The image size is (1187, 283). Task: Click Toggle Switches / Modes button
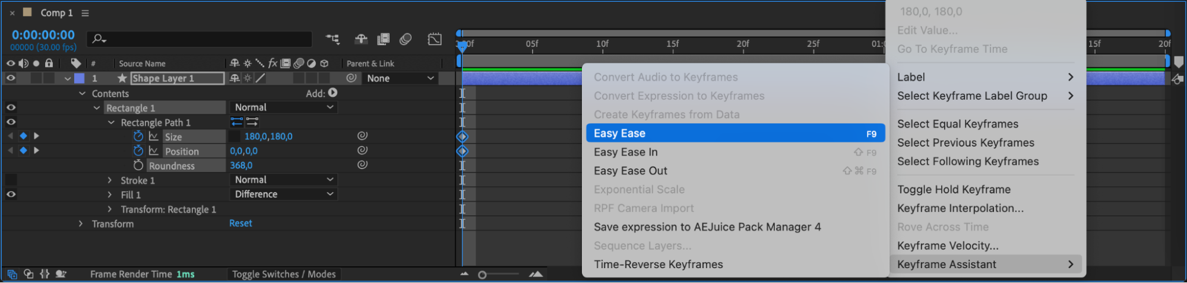click(x=284, y=274)
